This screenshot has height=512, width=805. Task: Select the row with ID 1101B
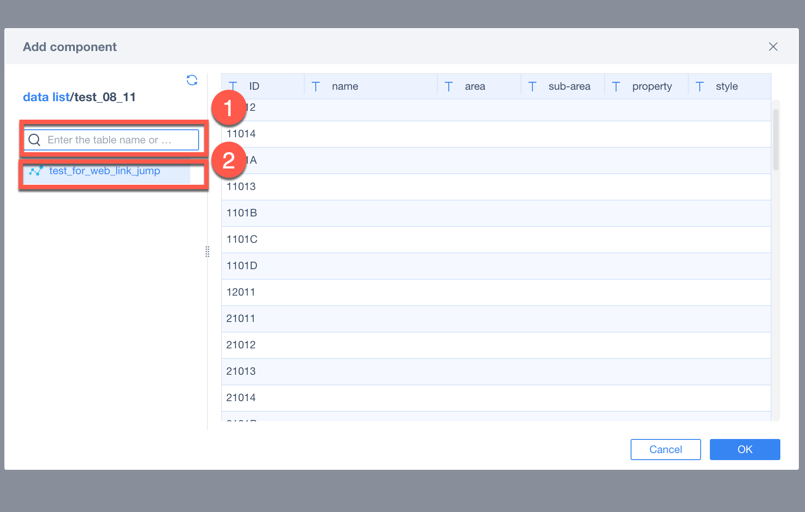click(x=496, y=213)
